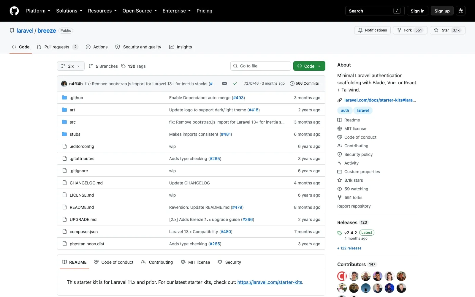Select the Code repository tab

click(x=20, y=47)
